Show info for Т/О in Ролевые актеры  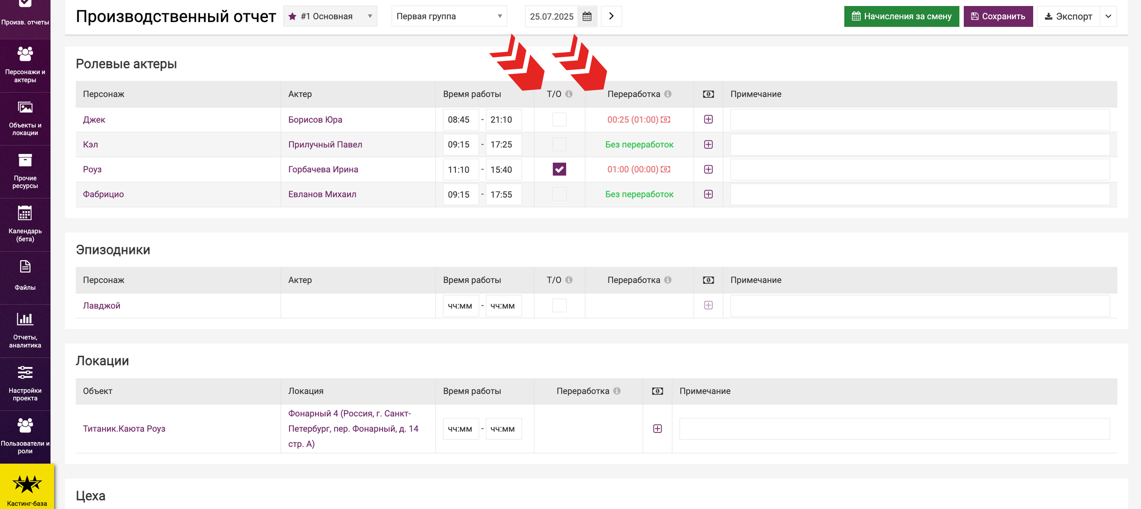[569, 94]
